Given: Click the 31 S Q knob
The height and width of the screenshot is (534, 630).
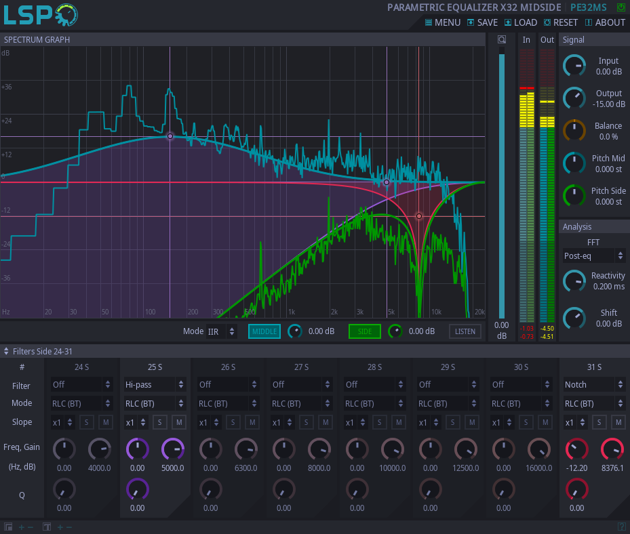Looking at the screenshot, I should coord(577,490).
